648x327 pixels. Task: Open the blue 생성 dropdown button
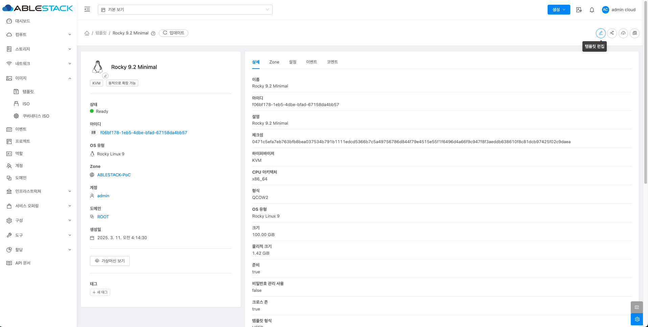[559, 9]
